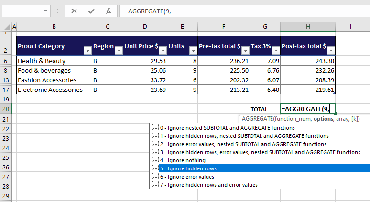370x202 pixels.
Task: Open the Units column filter dropdown
Action: click(194, 50)
